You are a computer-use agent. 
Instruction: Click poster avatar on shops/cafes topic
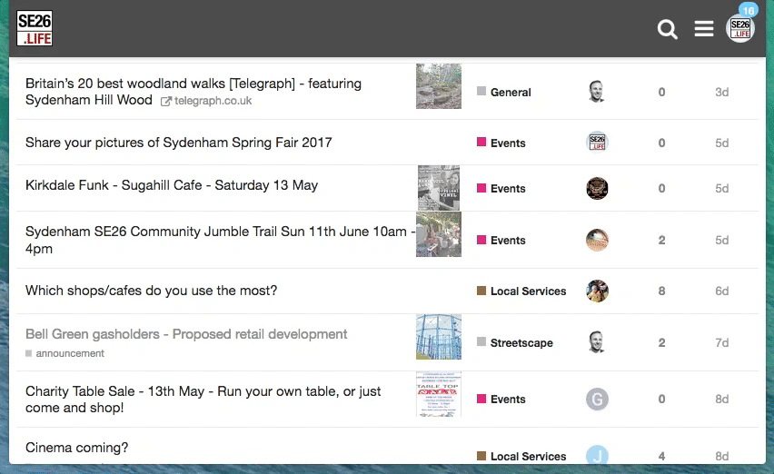click(597, 291)
